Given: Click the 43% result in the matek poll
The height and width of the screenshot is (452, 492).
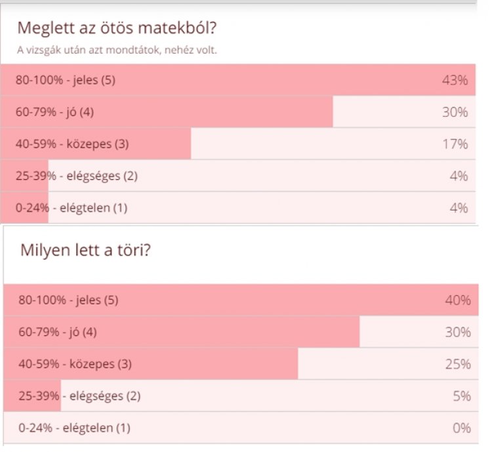Looking at the screenshot, I should click(455, 81).
